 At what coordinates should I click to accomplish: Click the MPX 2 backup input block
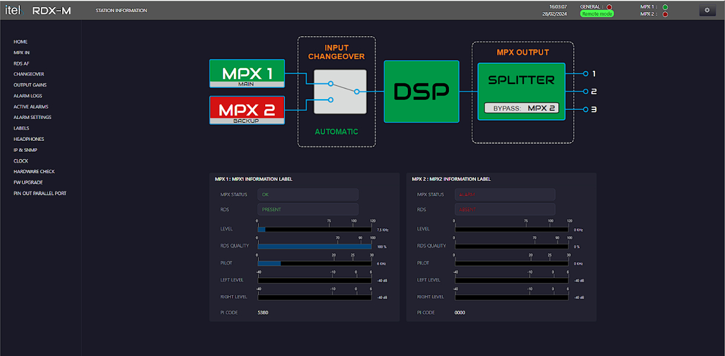247,110
